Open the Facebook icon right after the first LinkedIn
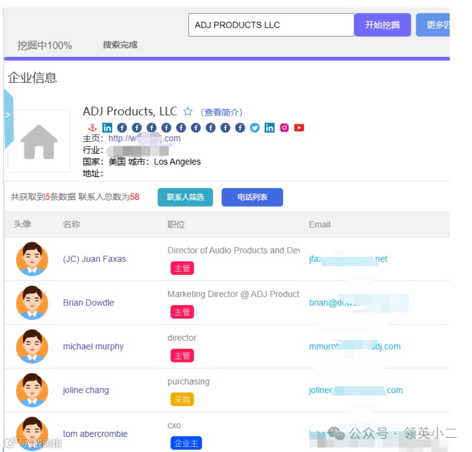Viewport: 472px width, 452px height. point(122,128)
